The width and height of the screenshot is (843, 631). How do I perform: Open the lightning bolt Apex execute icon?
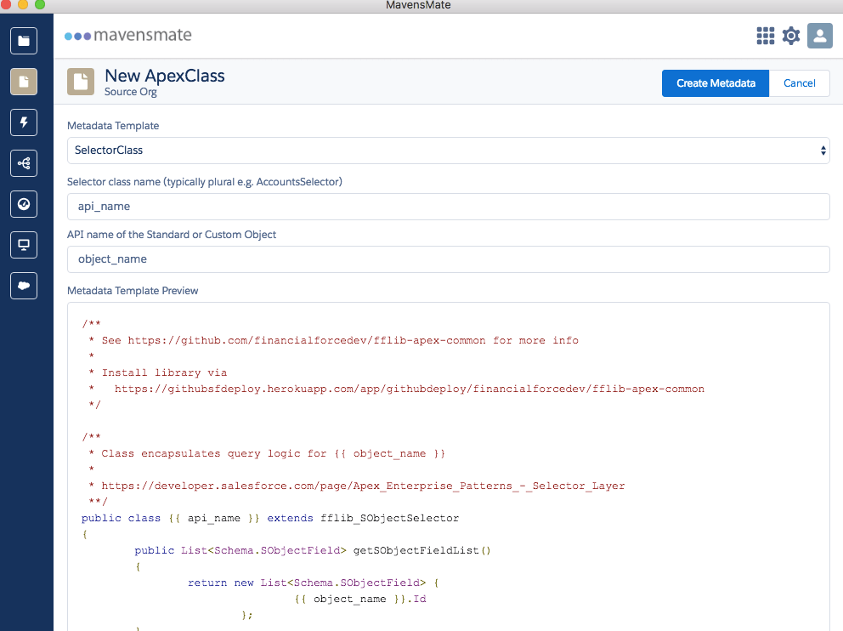click(24, 122)
